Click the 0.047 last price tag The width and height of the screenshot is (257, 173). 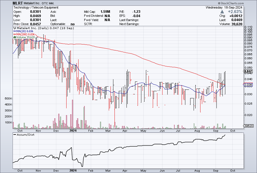248,71
